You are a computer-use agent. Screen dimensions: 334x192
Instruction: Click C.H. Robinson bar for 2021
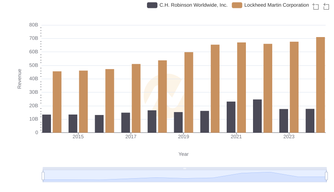point(231,117)
